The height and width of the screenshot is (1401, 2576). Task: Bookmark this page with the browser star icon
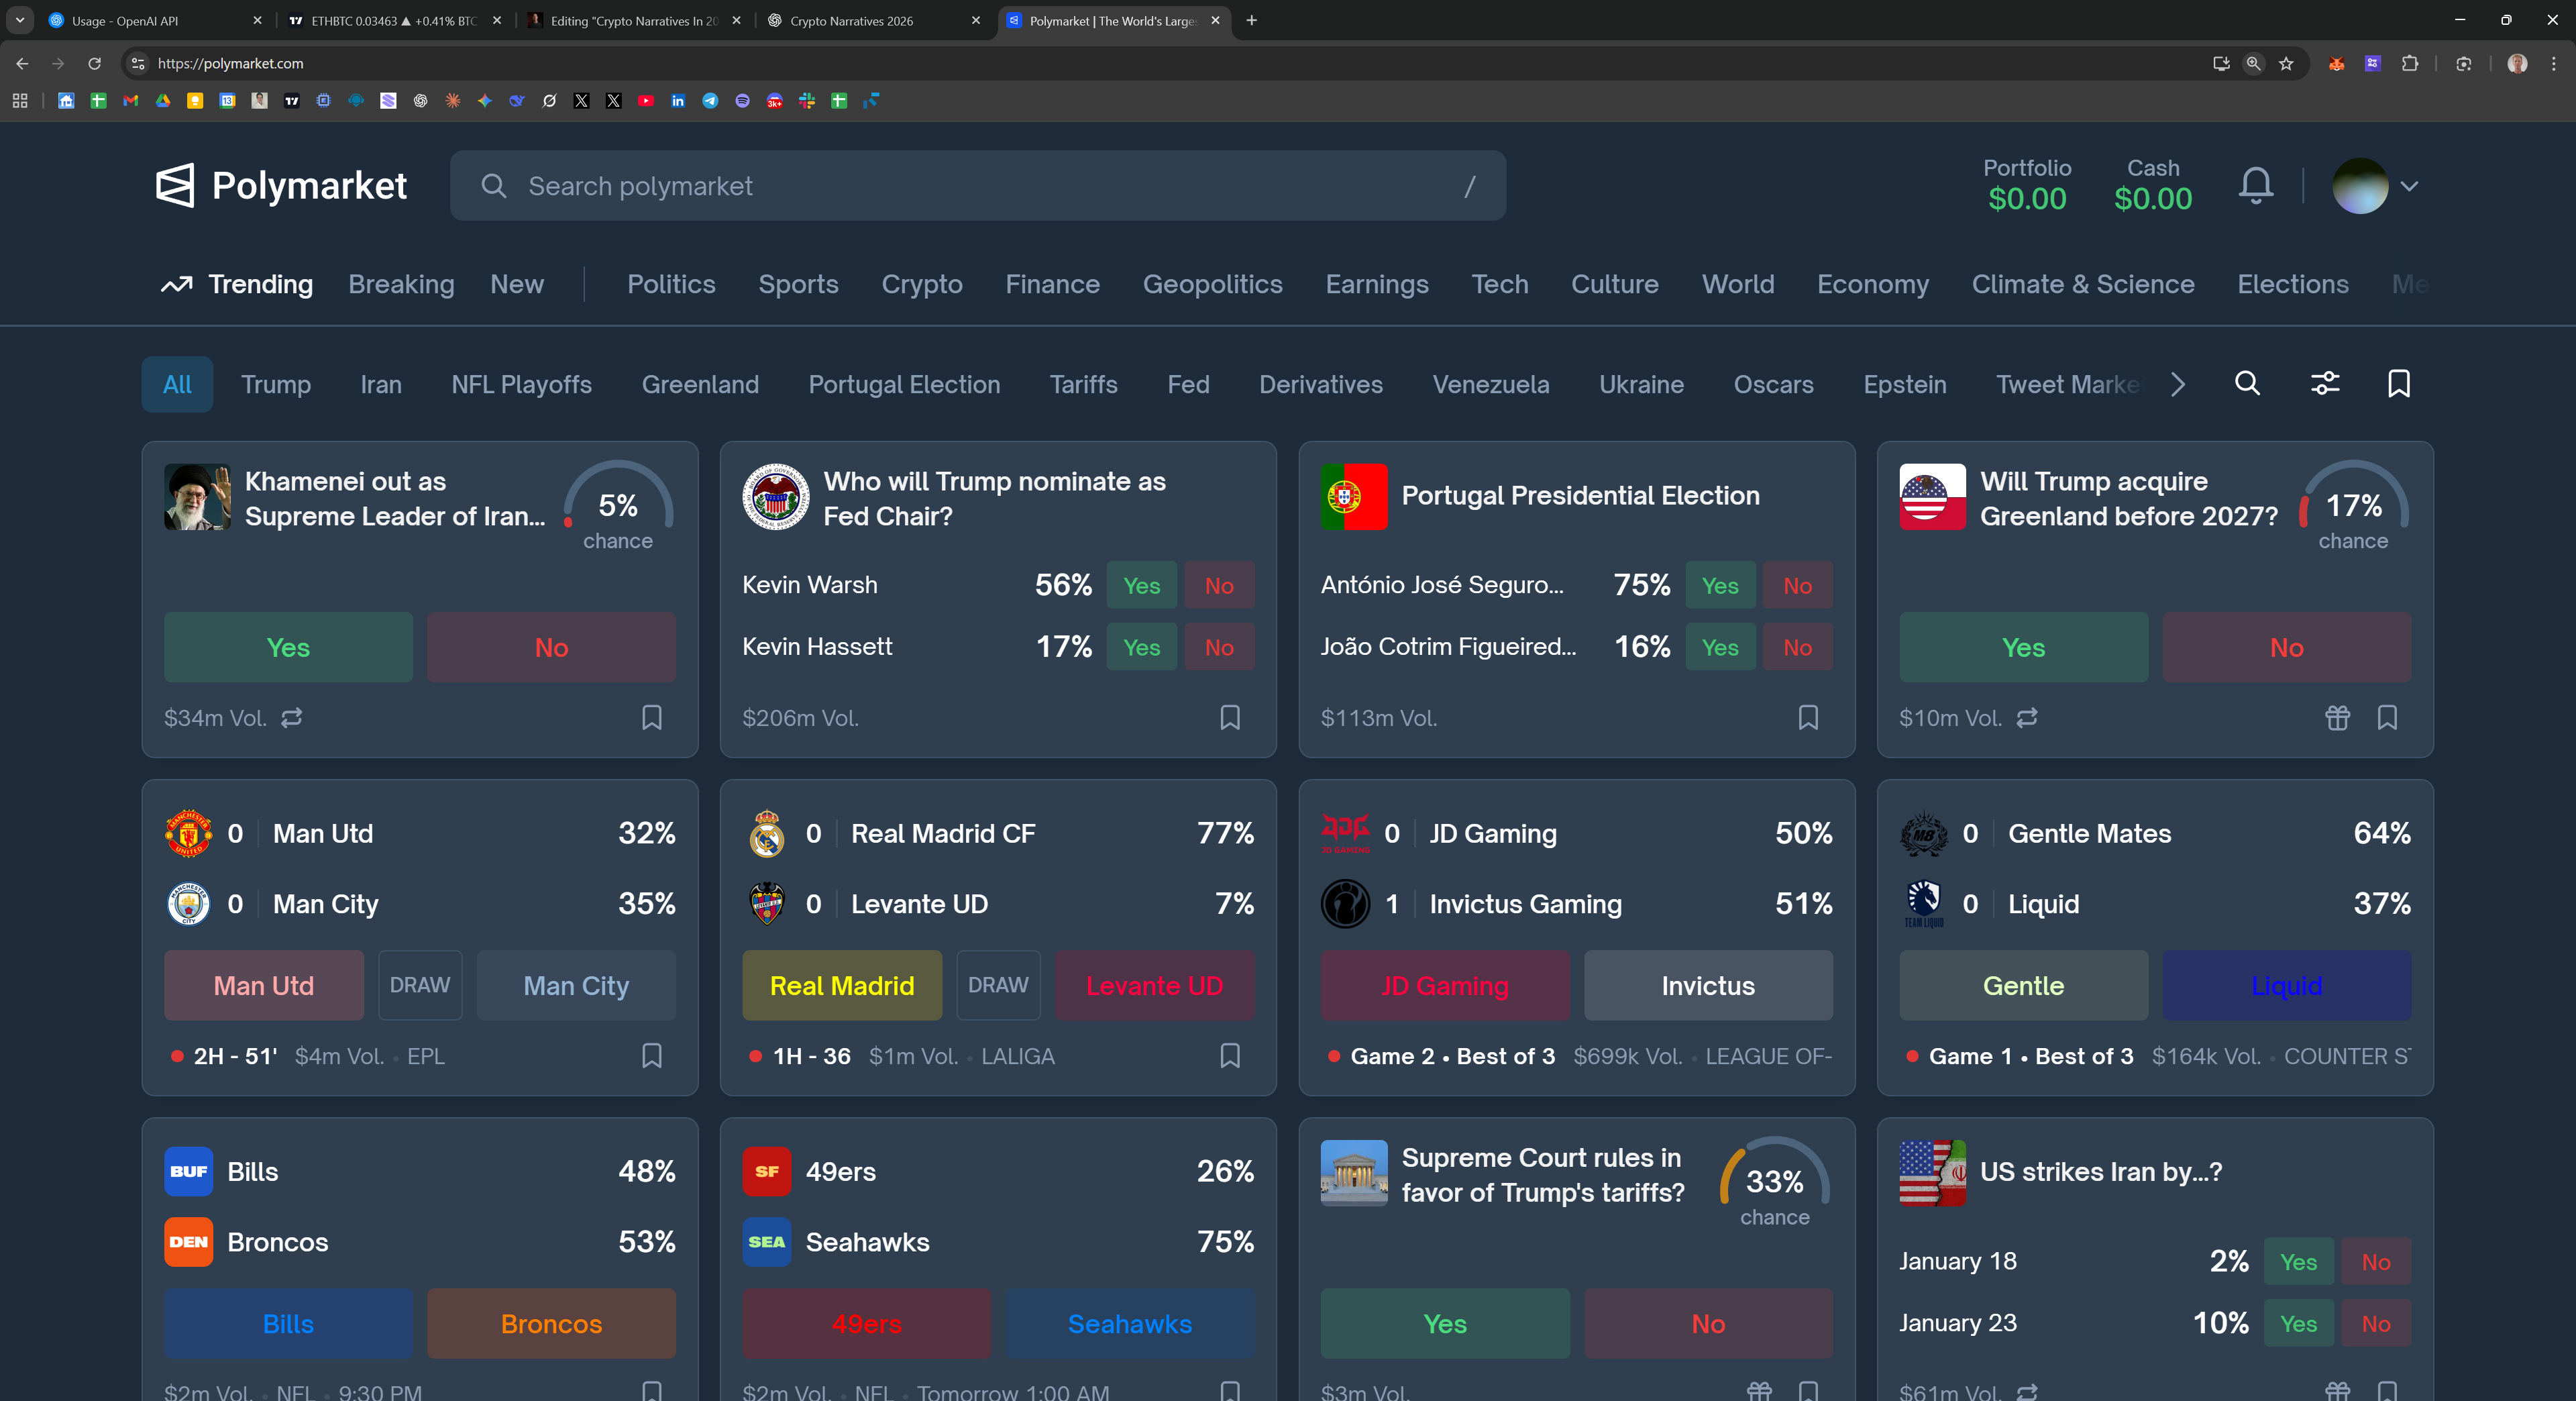point(2286,64)
